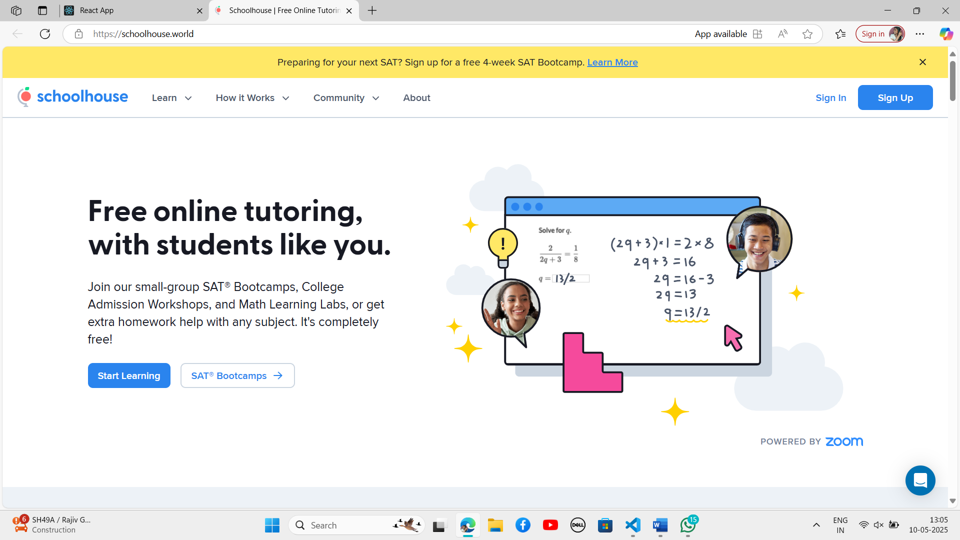Dismiss the SAT Bootcamp yellow banner
This screenshot has height=540, width=960.
click(x=922, y=62)
